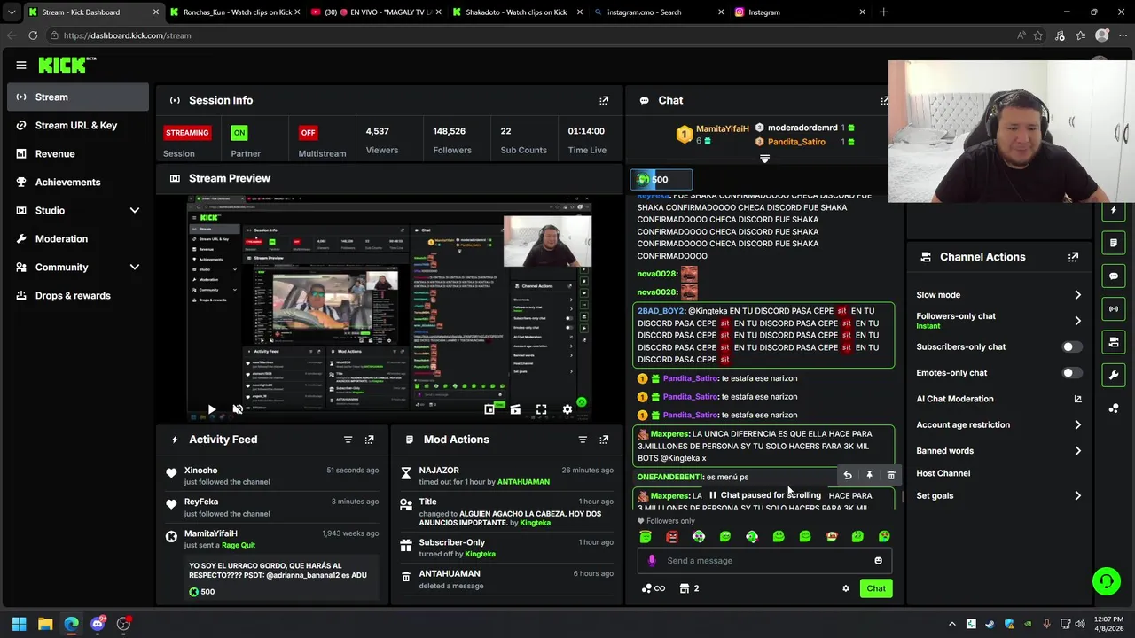Toggle the chat bubble widget in right sidebar
This screenshot has width=1135, height=638.
click(x=1114, y=276)
